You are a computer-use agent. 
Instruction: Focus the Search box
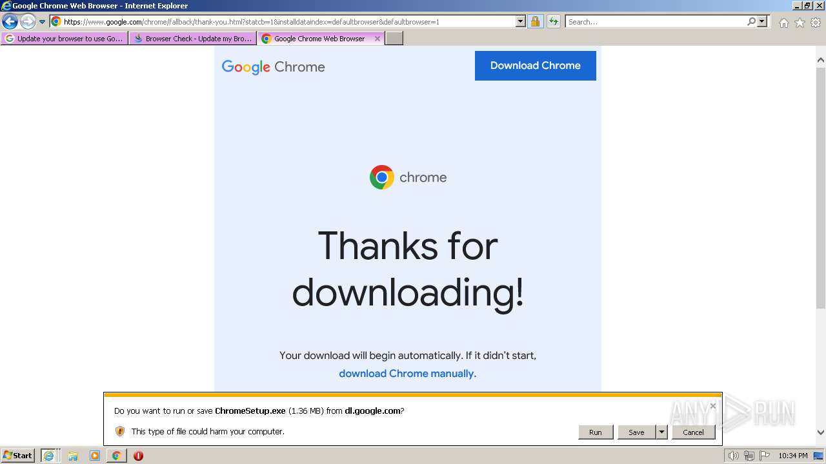pyautogui.click(x=656, y=21)
